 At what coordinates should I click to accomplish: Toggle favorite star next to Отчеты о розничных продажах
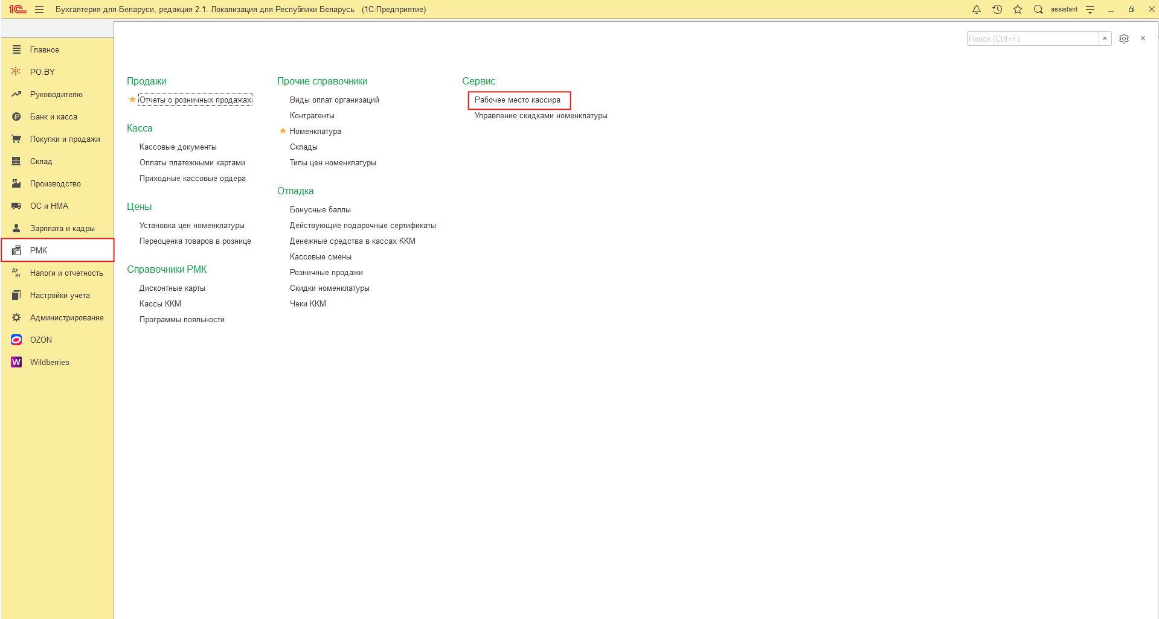pos(132,100)
